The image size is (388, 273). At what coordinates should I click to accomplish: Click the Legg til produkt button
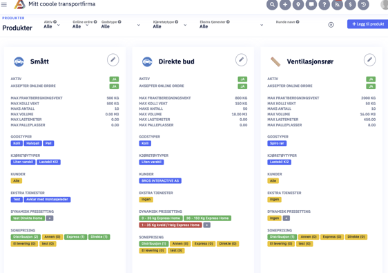(368, 24)
